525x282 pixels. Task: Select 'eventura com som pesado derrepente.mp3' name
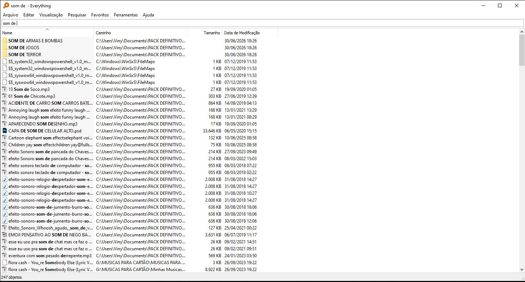50,256
